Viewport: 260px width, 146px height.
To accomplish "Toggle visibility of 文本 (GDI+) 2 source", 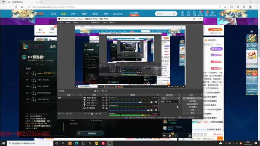I will tap(103, 103).
